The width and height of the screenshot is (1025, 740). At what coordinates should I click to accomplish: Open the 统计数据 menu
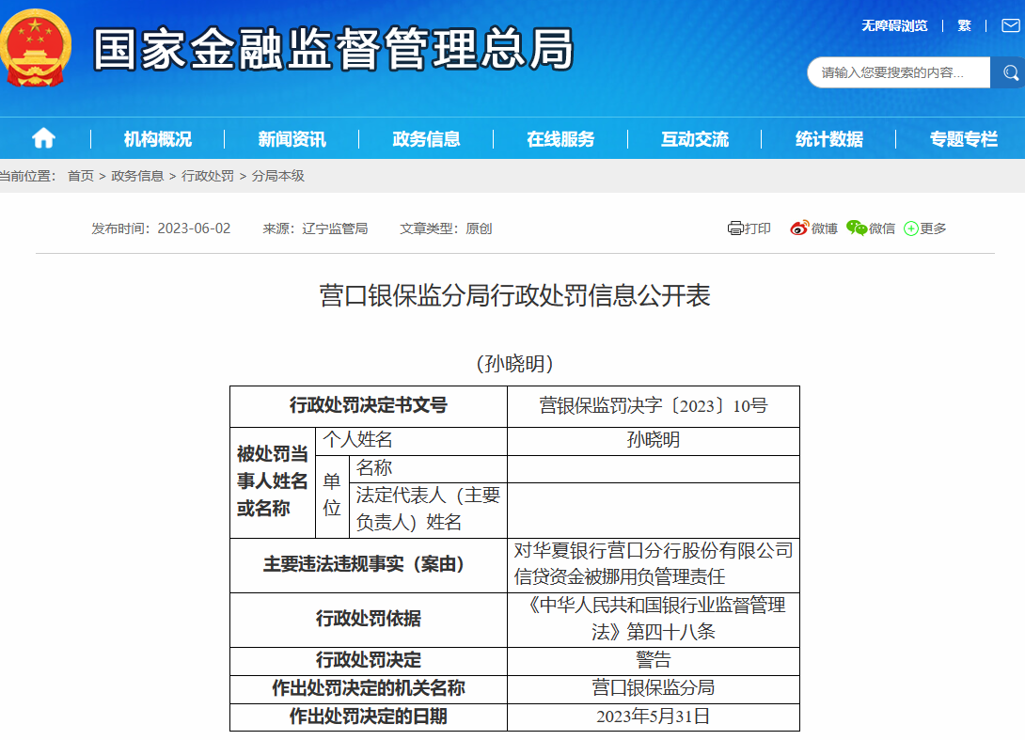point(828,139)
